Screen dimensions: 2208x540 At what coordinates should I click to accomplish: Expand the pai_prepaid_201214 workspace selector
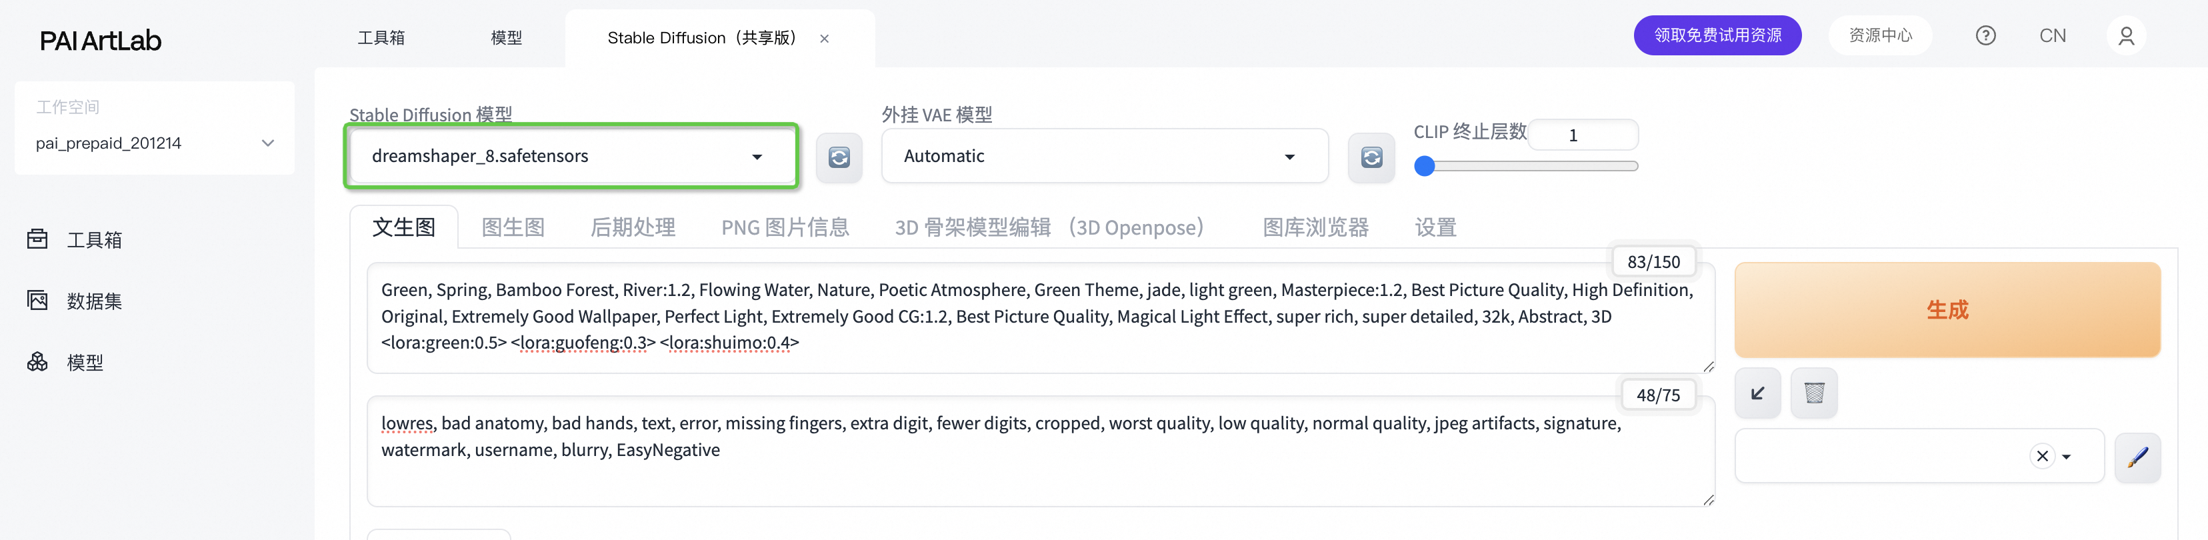coord(154,143)
